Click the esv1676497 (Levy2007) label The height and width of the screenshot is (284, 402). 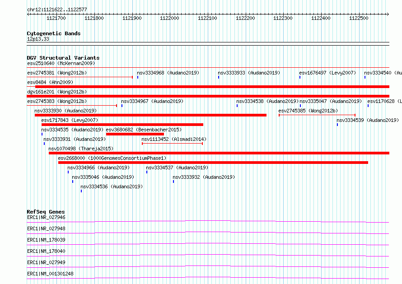coord(327,73)
